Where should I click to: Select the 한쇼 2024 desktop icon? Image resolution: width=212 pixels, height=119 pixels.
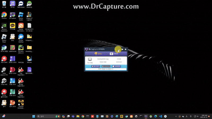pyautogui.click(x=12, y=104)
